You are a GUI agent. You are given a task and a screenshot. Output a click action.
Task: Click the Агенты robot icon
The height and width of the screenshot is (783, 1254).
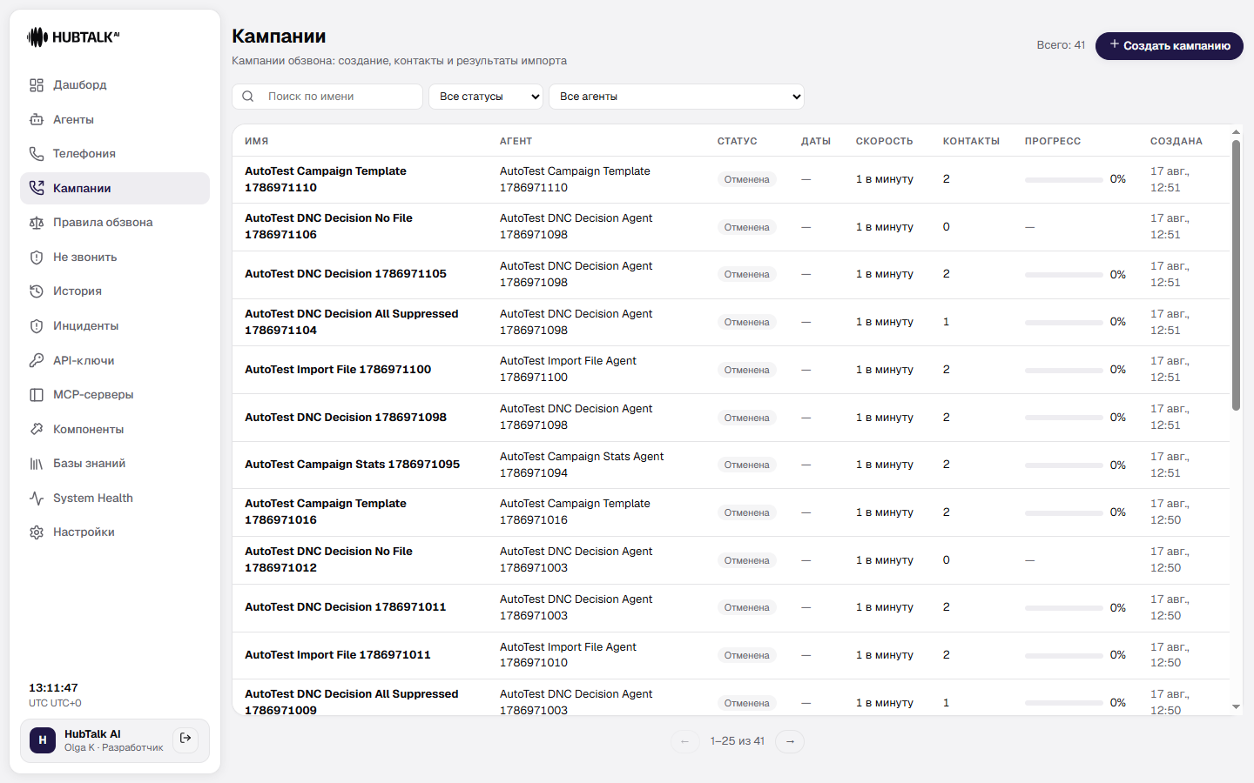click(37, 119)
